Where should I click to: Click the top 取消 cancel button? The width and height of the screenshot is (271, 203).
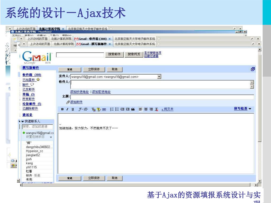tap(115, 70)
